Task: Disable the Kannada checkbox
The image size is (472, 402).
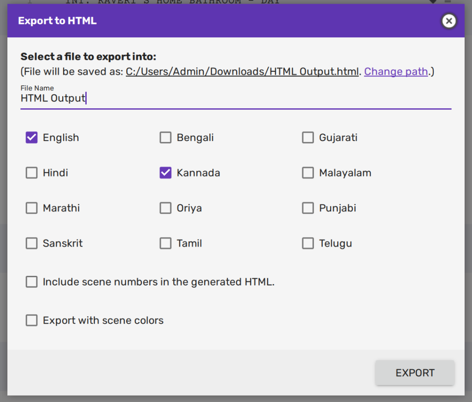Action: [x=165, y=173]
